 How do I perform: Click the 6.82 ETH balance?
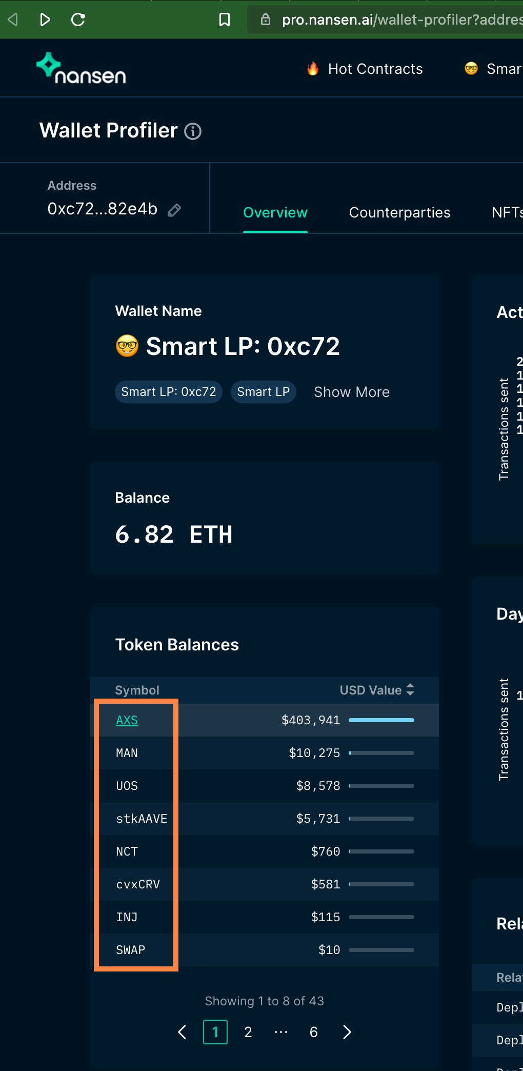click(174, 534)
